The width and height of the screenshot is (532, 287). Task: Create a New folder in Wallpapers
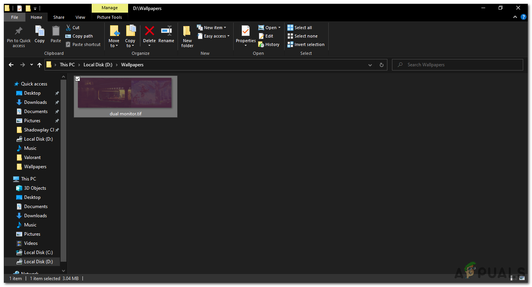187,36
